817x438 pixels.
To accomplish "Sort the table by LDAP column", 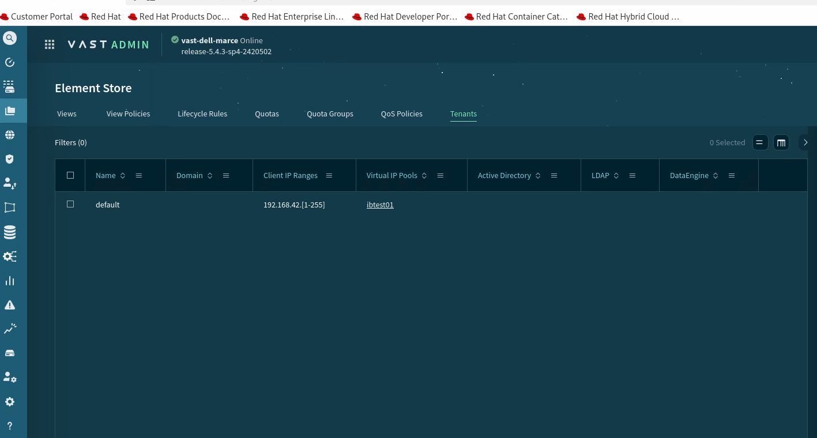I will pyautogui.click(x=616, y=176).
